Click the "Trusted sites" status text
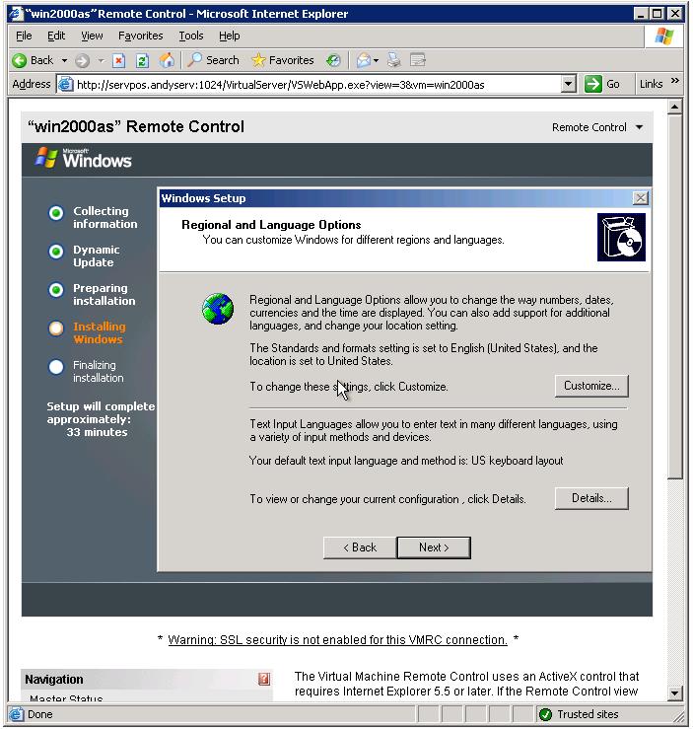The height and width of the screenshot is (729, 693). (x=588, y=714)
